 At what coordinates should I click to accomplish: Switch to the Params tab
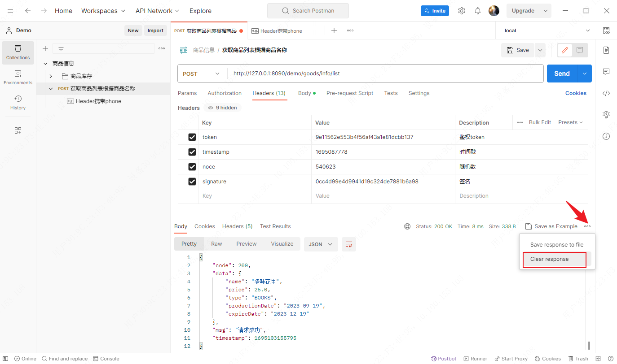pos(187,93)
